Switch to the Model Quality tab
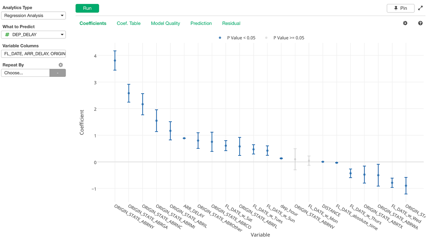Image resolution: width=428 pixels, height=238 pixels. pos(165,23)
